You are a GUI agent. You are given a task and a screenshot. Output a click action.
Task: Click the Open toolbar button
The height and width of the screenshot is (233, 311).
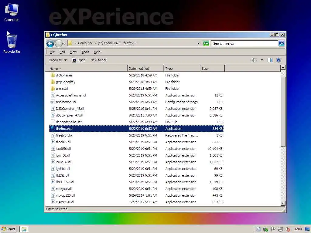click(79, 60)
